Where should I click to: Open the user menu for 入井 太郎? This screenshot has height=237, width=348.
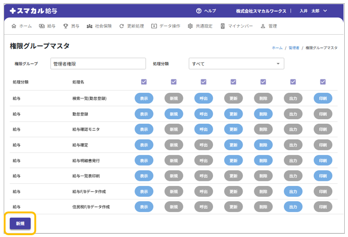313,11
